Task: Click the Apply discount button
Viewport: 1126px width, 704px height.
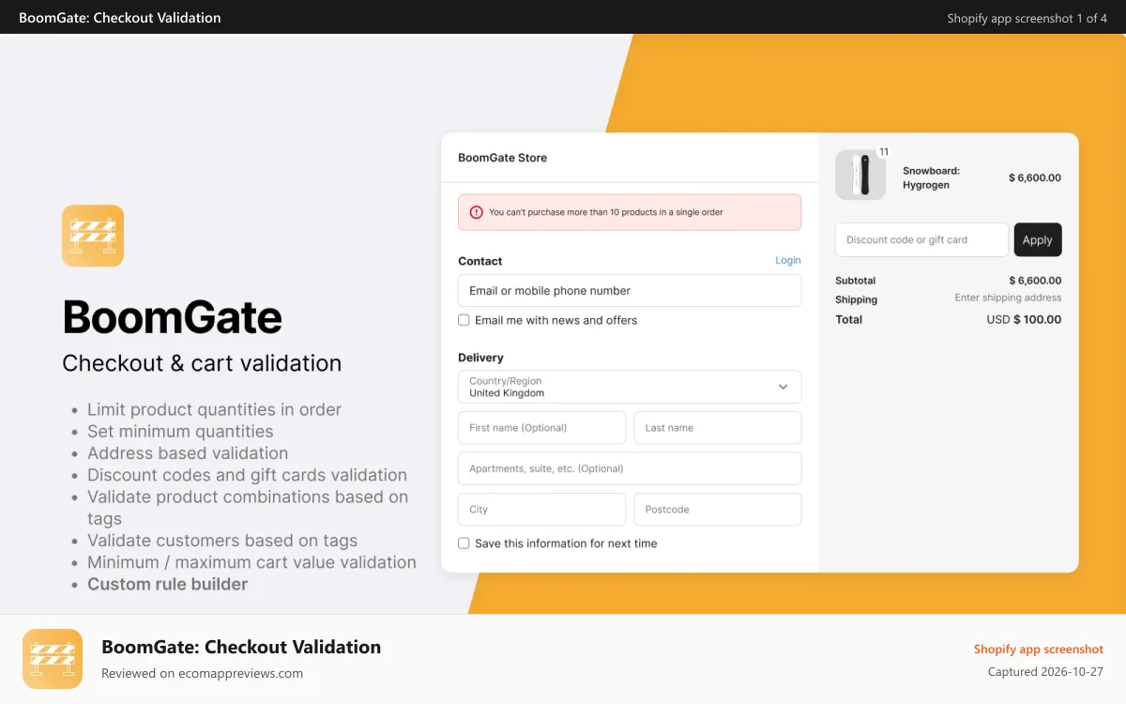Action: point(1038,239)
